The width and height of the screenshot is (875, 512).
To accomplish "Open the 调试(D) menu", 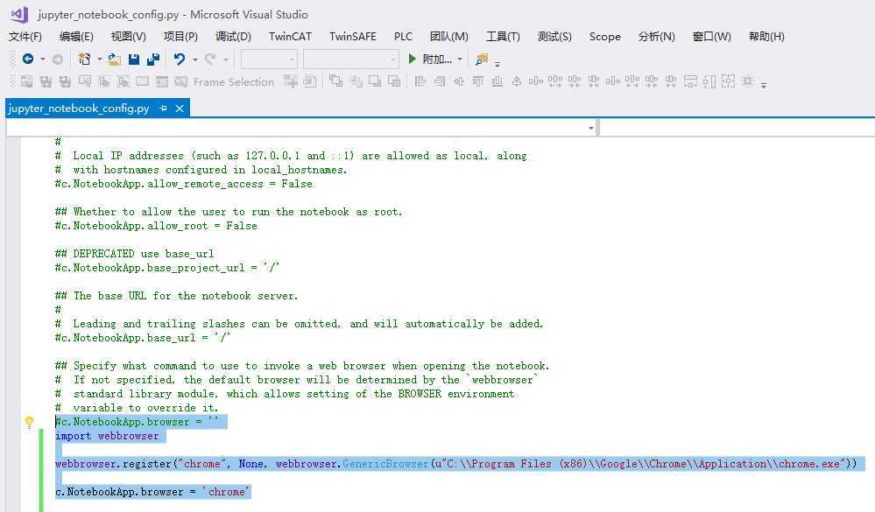I will [x=233, y=37].
